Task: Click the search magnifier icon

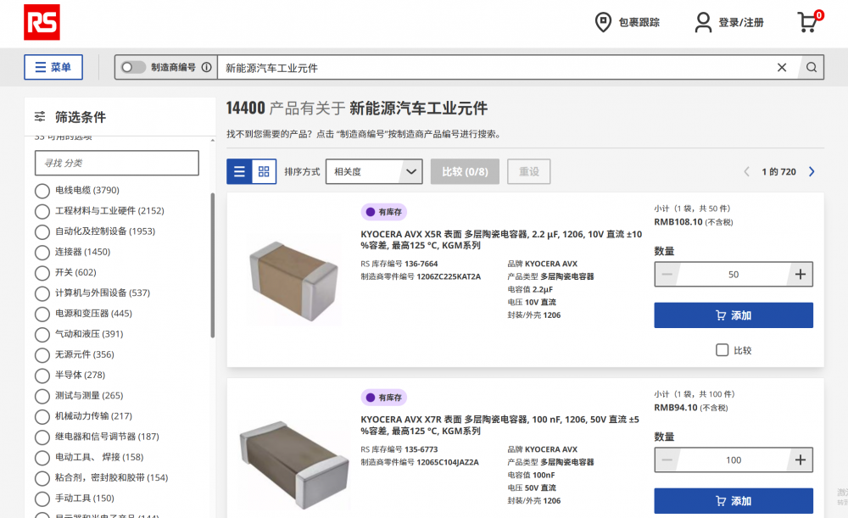Action: pyautogui.click(x=812, y=67)
